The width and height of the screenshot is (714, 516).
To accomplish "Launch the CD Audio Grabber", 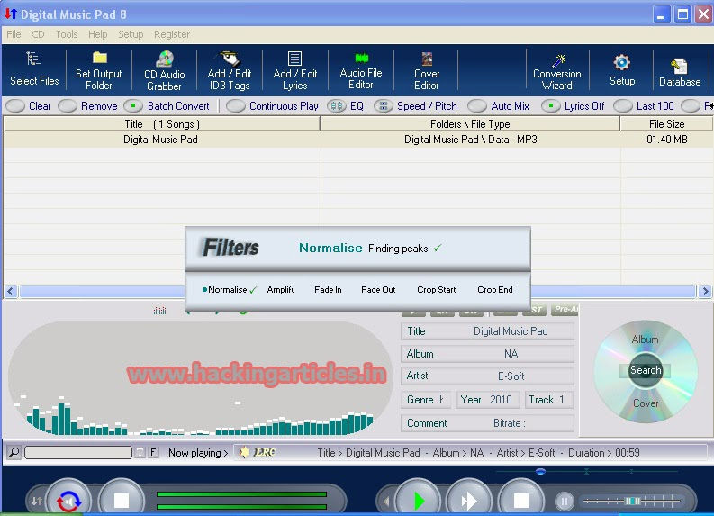I will pyautogui.click(x=165, y=70).
